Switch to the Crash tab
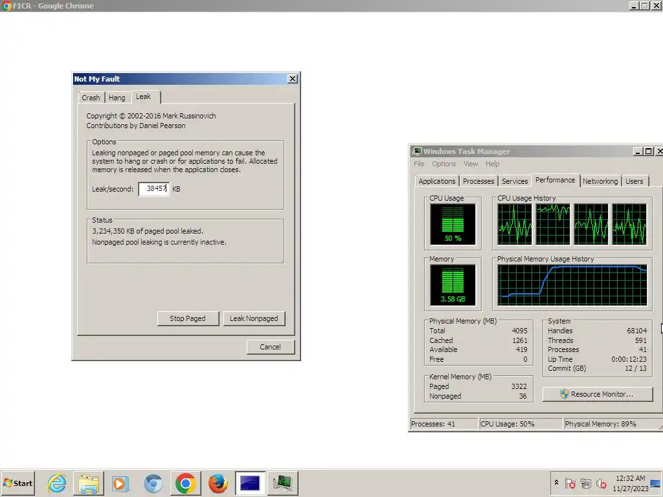The height and width of the screenshot is (497, 663). coord(91,98)
